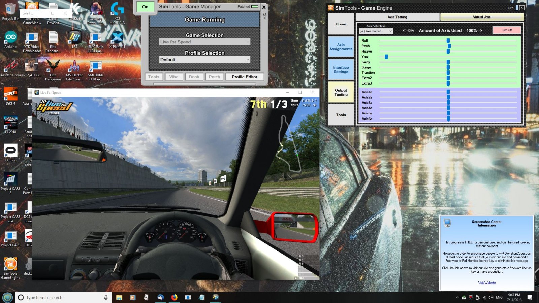Open Firefox from the taskbar

point(174,297)
